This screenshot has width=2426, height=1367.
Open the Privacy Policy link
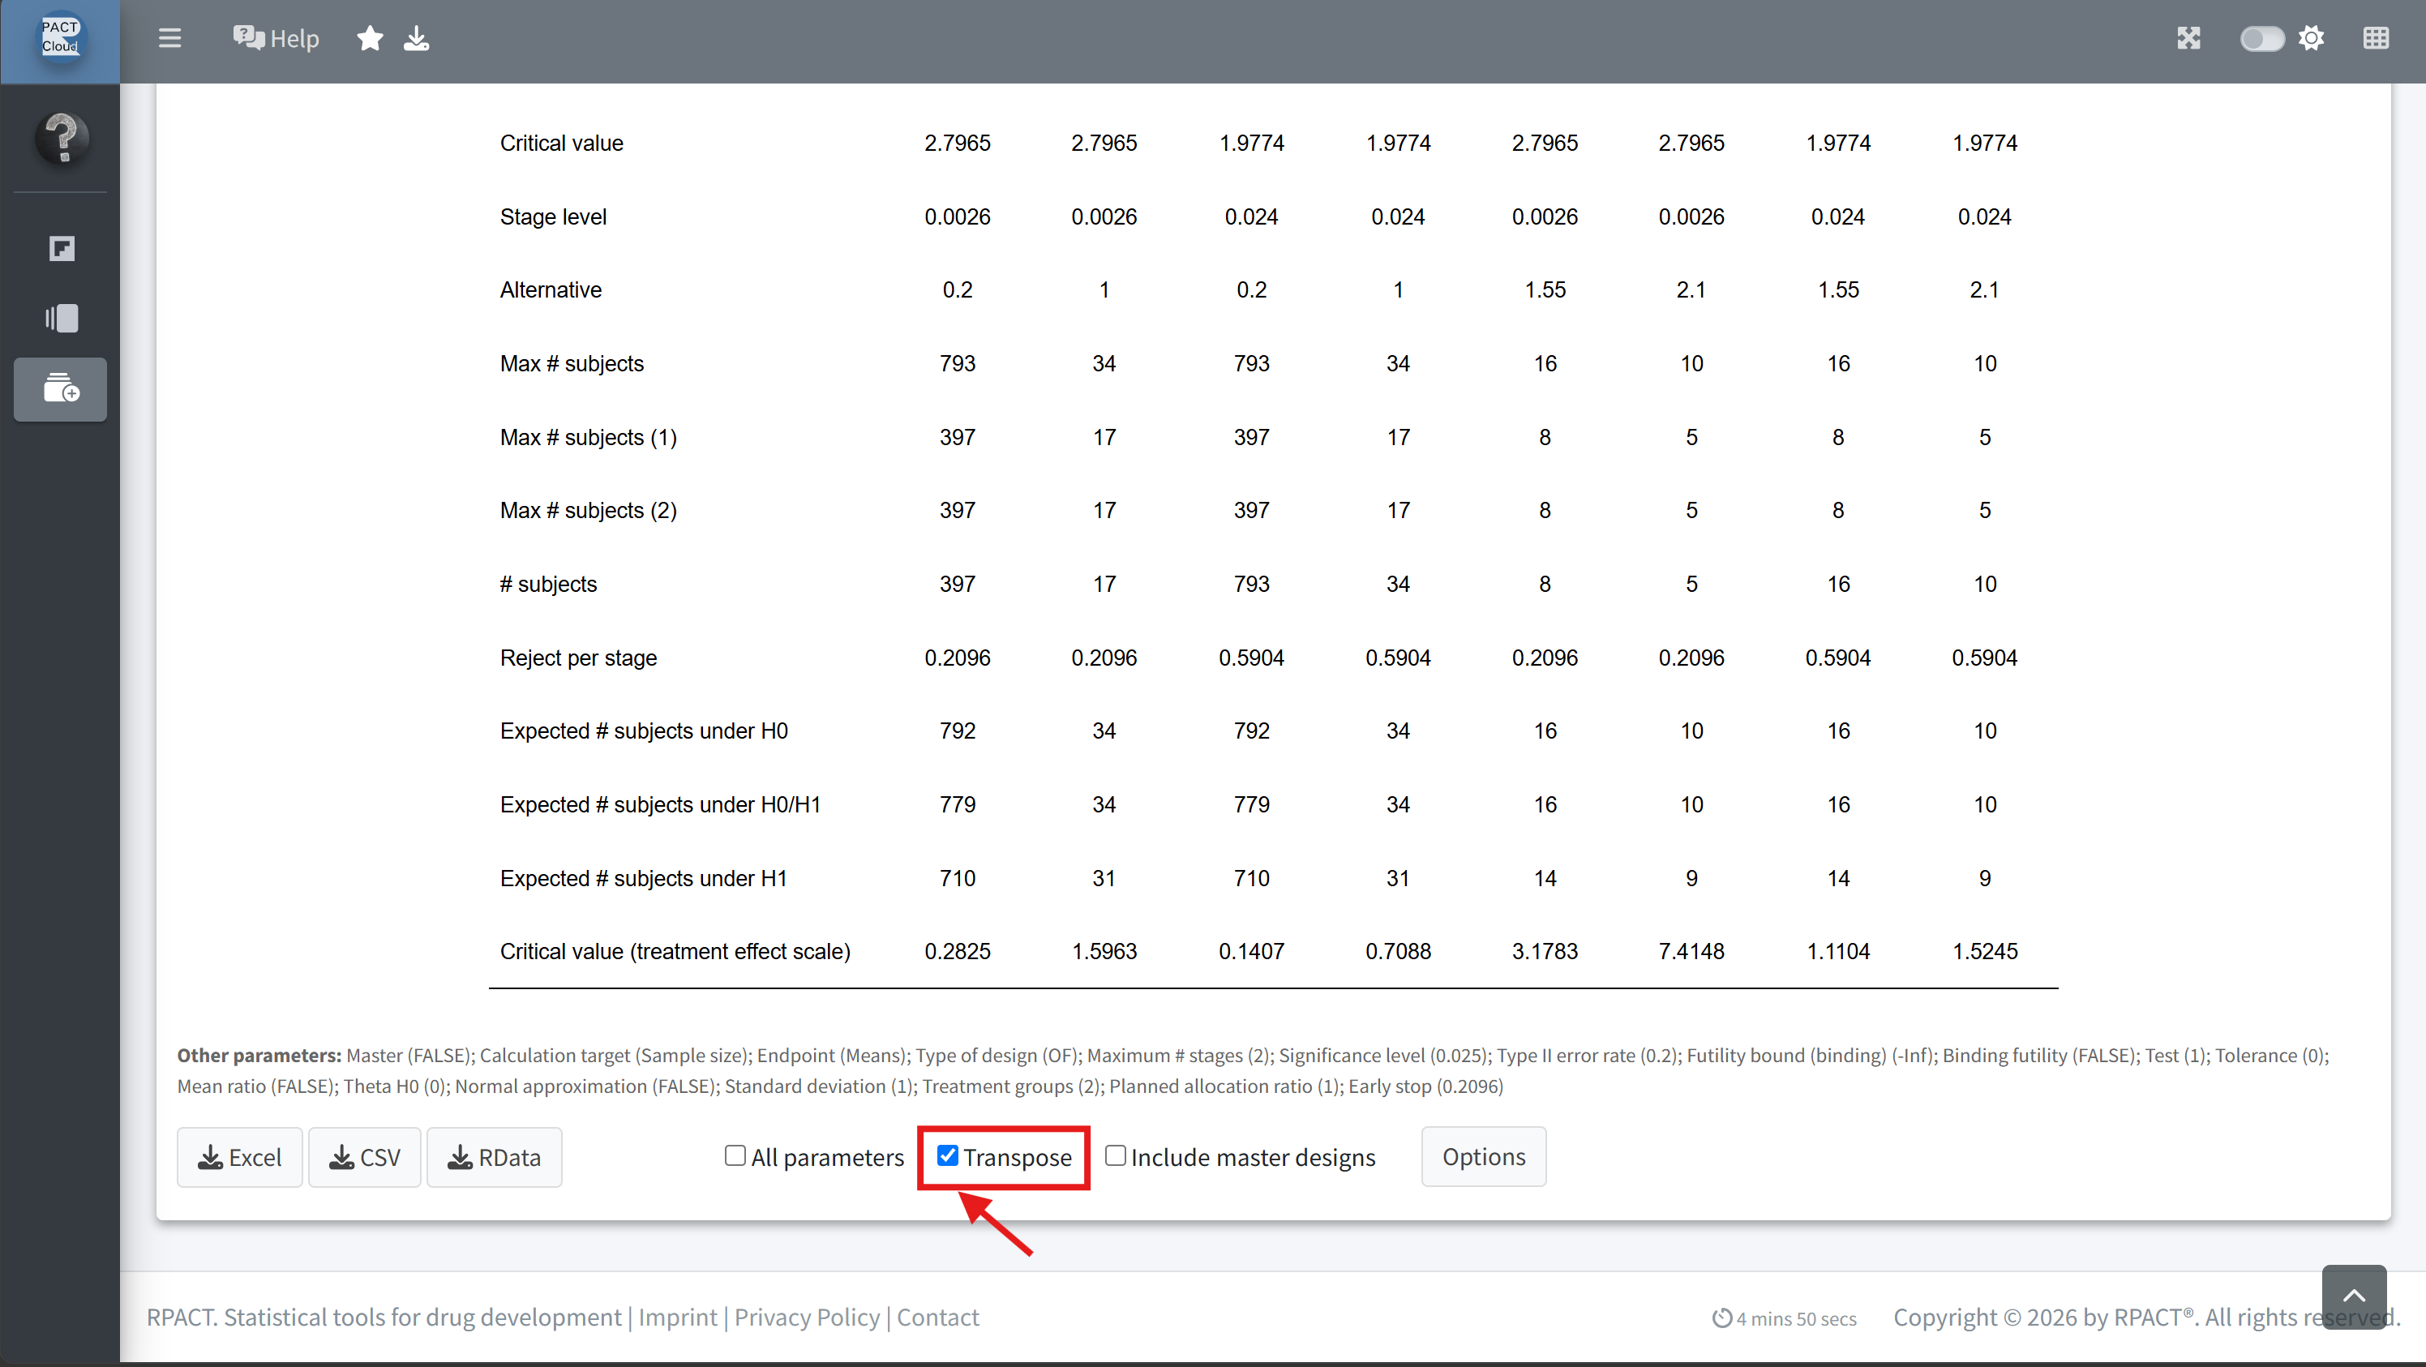point(807,1317)
